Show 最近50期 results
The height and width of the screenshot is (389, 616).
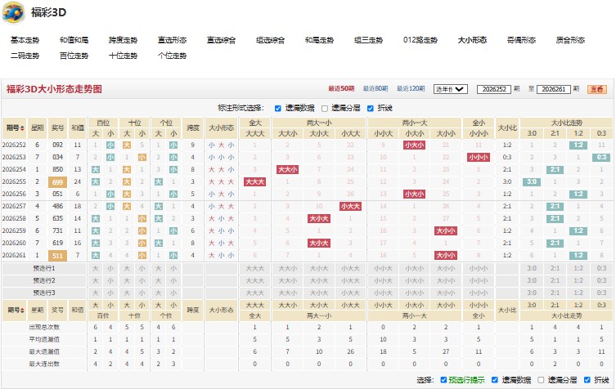point(341,89)
